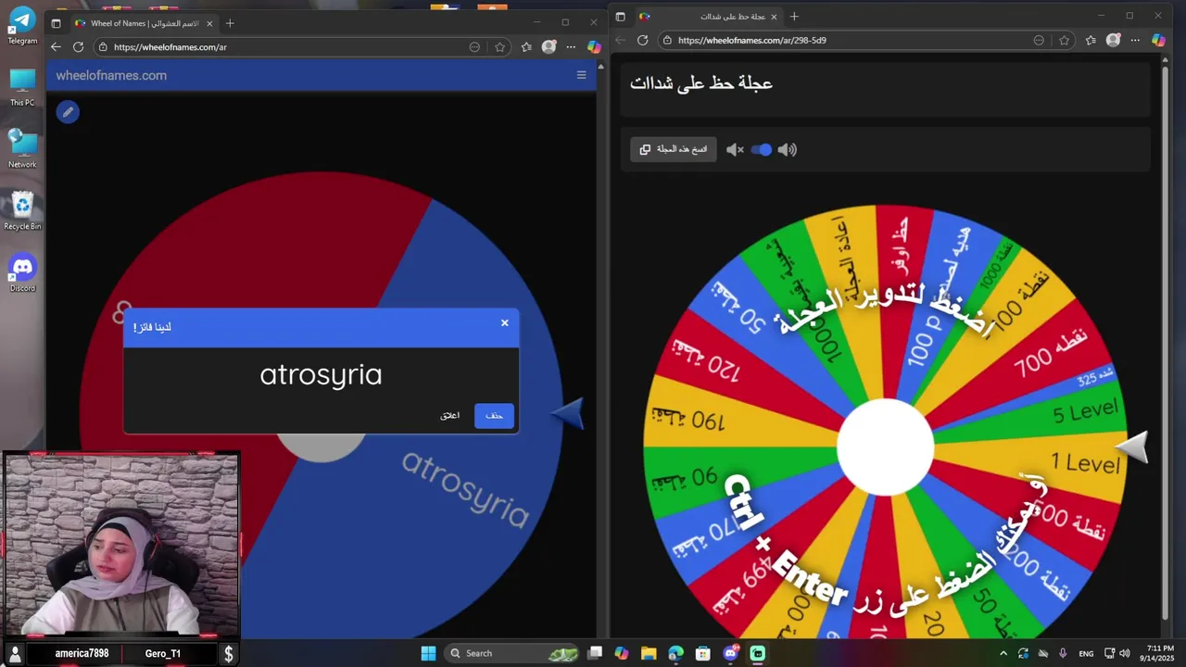This screenshot has height=667, width=1186.
Task: Open Discord from the taskbar
Action: [x=730, y=653]
